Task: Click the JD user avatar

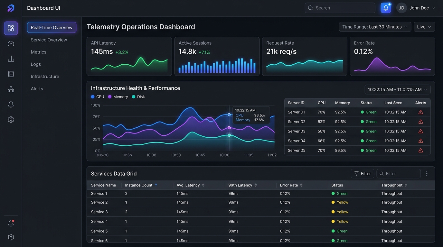Action: point(401,8)
